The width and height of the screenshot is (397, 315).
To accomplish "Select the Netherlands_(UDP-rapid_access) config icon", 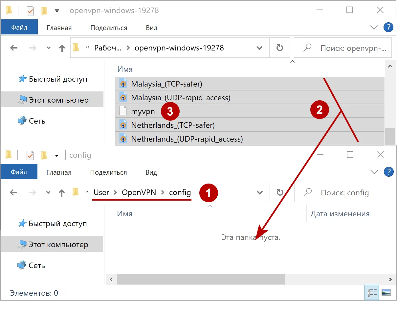I will click(123, 139).
